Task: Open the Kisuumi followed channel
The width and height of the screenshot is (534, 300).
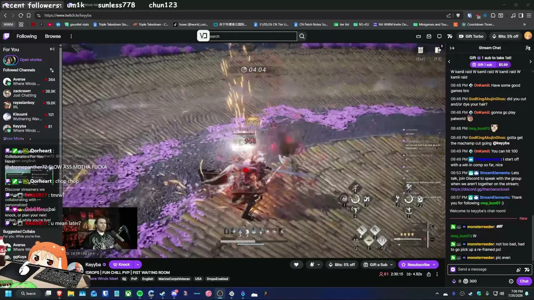Action: point(29,117)
